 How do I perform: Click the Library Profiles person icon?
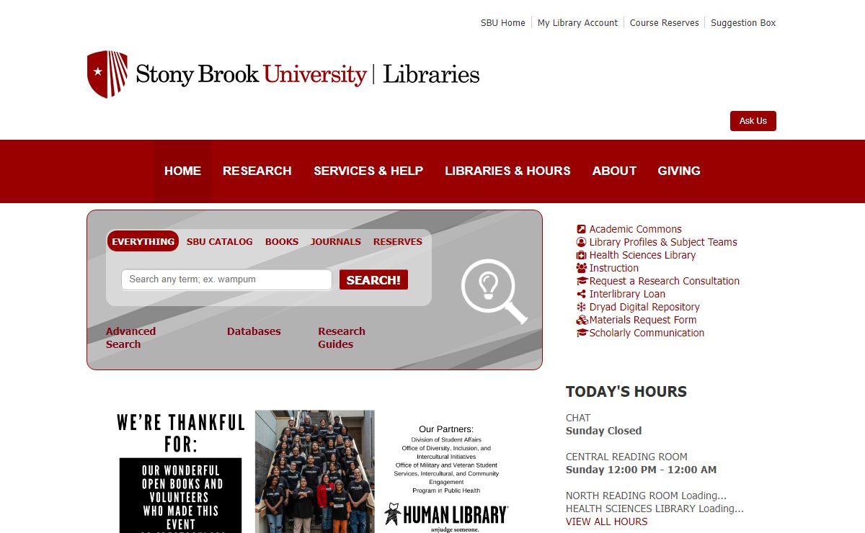click(x=582, y=242)
